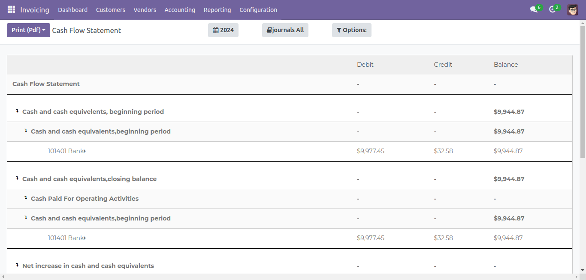Image resolution: width=586 pixels, height=280 pixels.
Task: Click the Invoicing app title
Action: click(35, 9)
